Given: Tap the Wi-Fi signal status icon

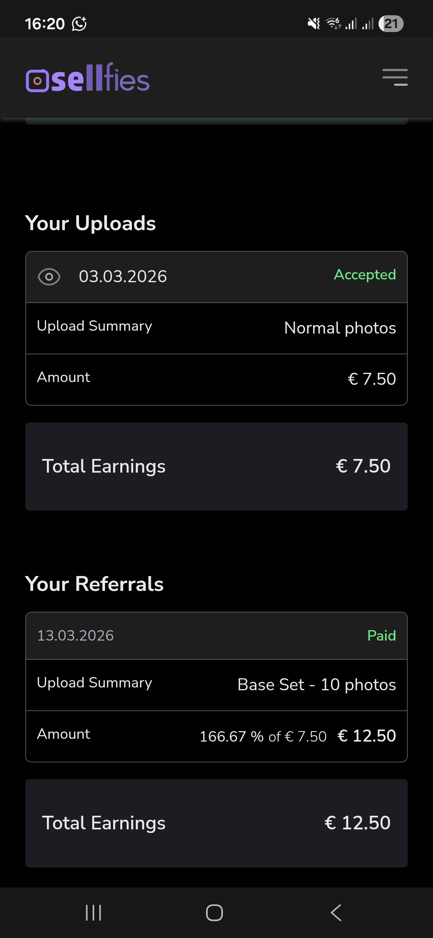Looking at the screenshot, I should [x=333, y=24].
